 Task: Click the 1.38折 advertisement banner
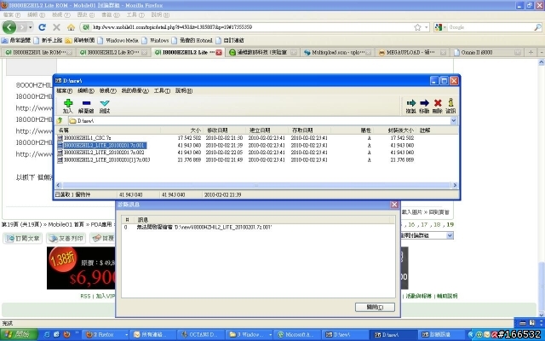point(81,268)
